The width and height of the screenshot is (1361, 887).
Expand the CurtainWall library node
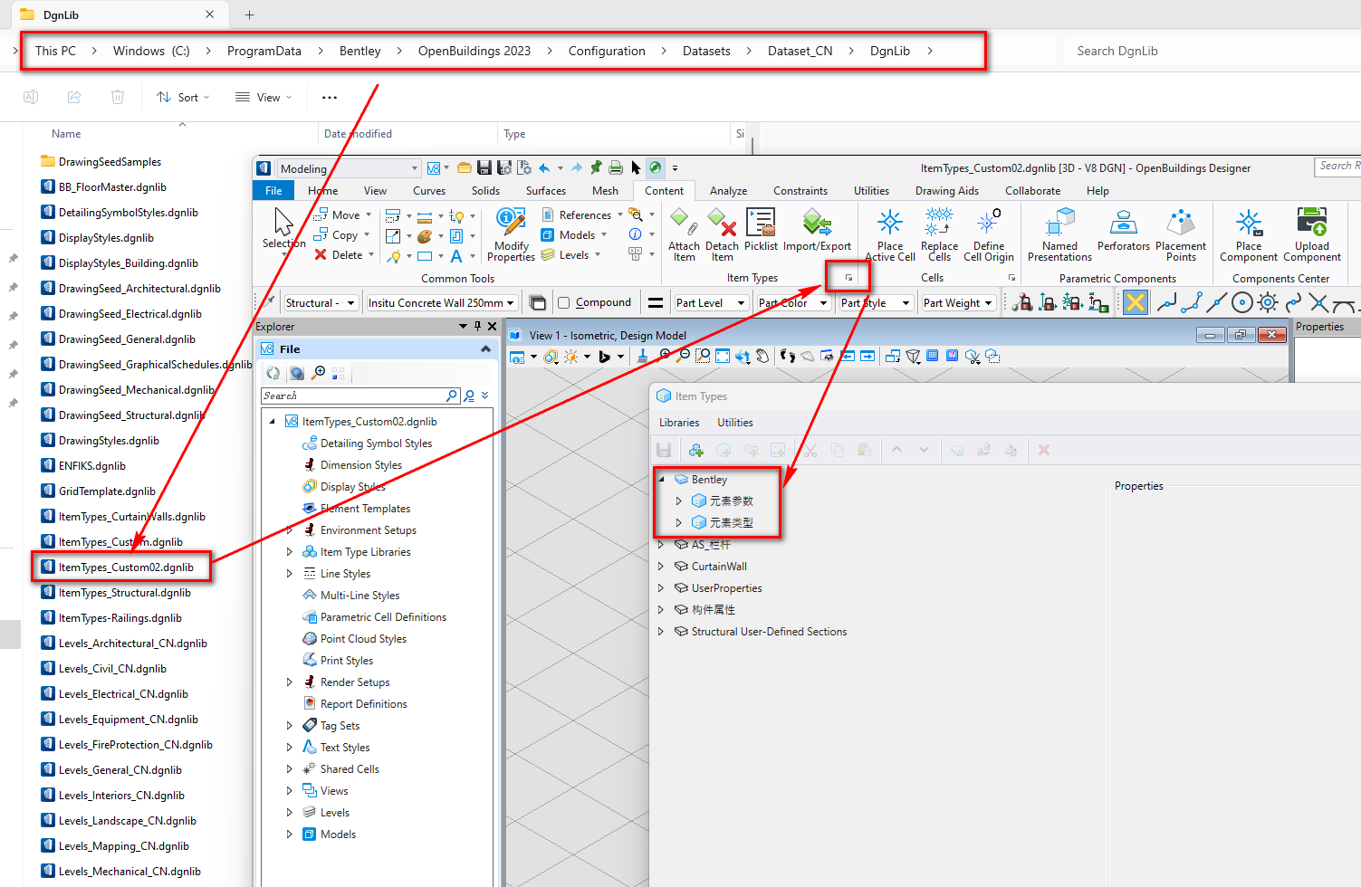[x=661, y=567]
